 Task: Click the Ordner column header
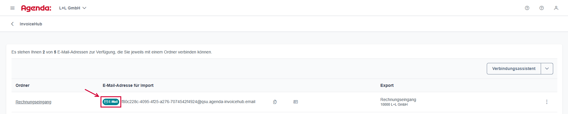(23, 85)
